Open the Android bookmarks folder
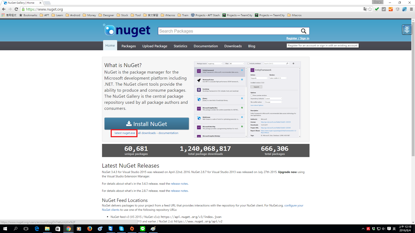The image size is (415, 233). 73,15
